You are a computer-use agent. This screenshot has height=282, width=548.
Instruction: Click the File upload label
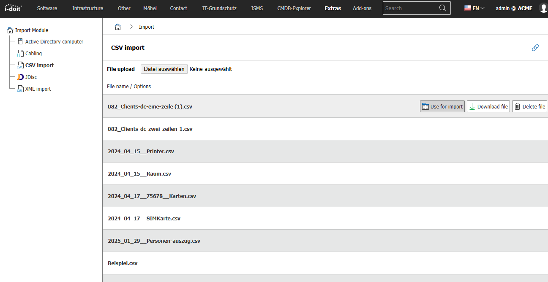(x=121, y=69)
